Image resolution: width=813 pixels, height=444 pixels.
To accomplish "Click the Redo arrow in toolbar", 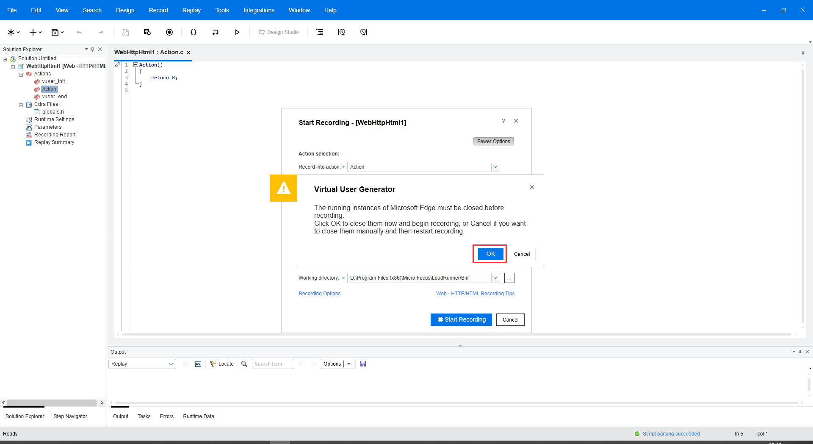I will (x=101, y=32).
